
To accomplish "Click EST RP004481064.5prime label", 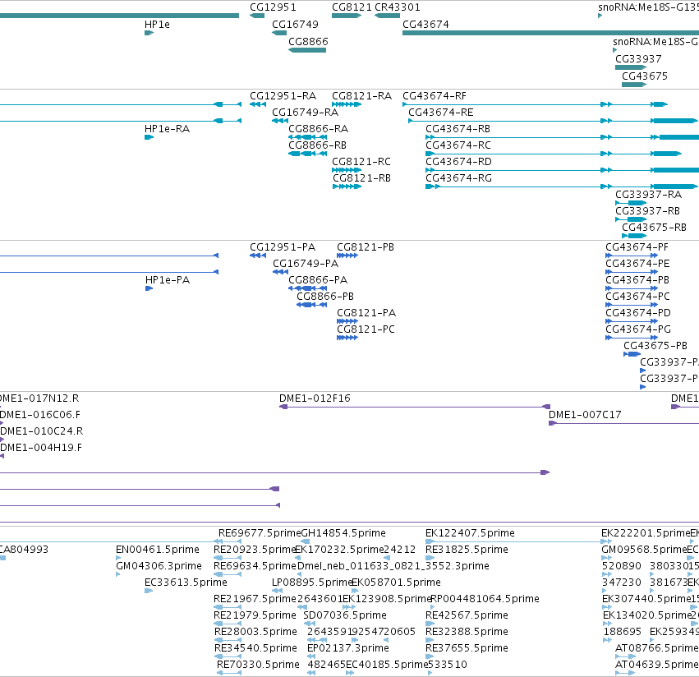I will pyautogui.click(x=485, y=599).
